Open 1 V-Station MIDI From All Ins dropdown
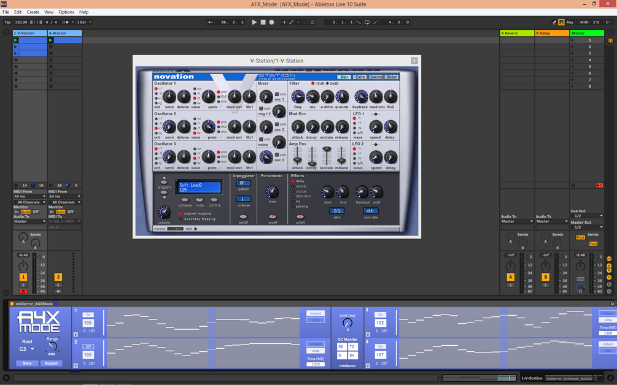Viewport: 617px width, 385px height. (30, 196)
